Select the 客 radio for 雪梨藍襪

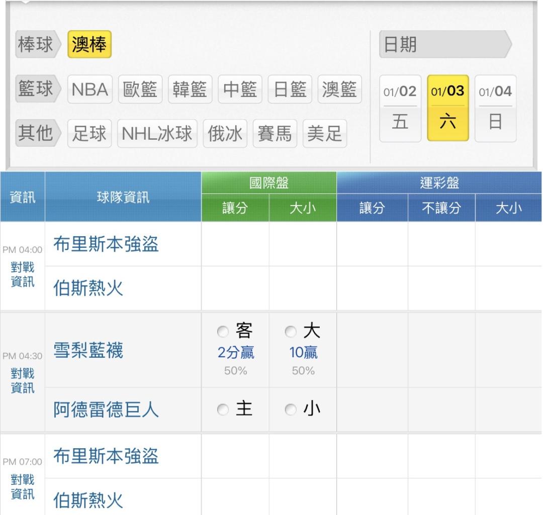click(222, 332)
